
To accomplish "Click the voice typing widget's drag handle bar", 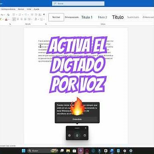I will click(77, 128).
